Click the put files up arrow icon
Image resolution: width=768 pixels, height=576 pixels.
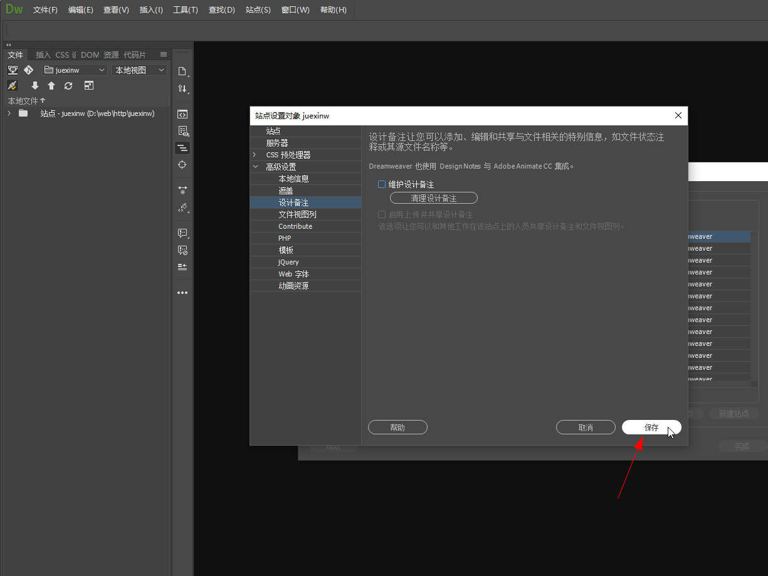coord(51,86)
